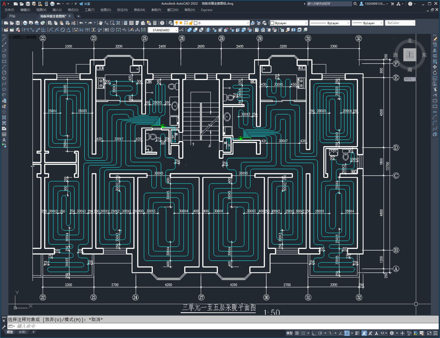The image size is (440, 338).
Task: Click the Help question mark icon
Action: tap(162, 23)
